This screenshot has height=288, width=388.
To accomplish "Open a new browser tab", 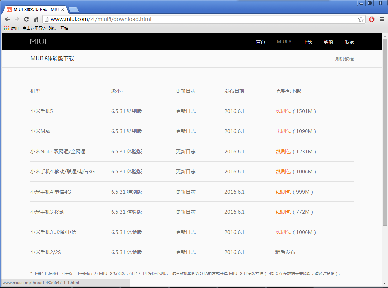I will [74, 10].
